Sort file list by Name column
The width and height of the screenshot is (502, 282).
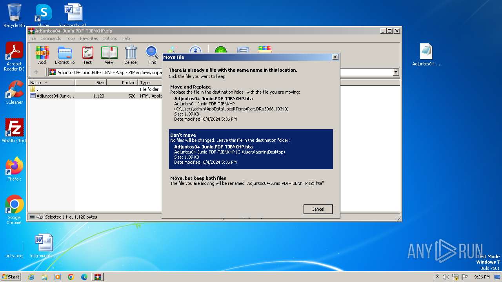pyautogui.click(x=52, y=83)
